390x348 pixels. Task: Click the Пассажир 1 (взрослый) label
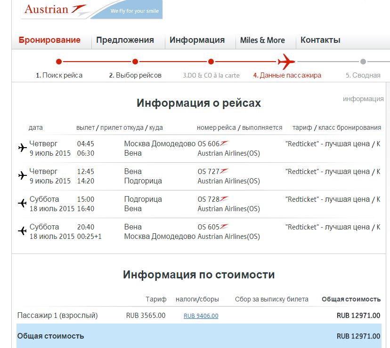point(57,316)
